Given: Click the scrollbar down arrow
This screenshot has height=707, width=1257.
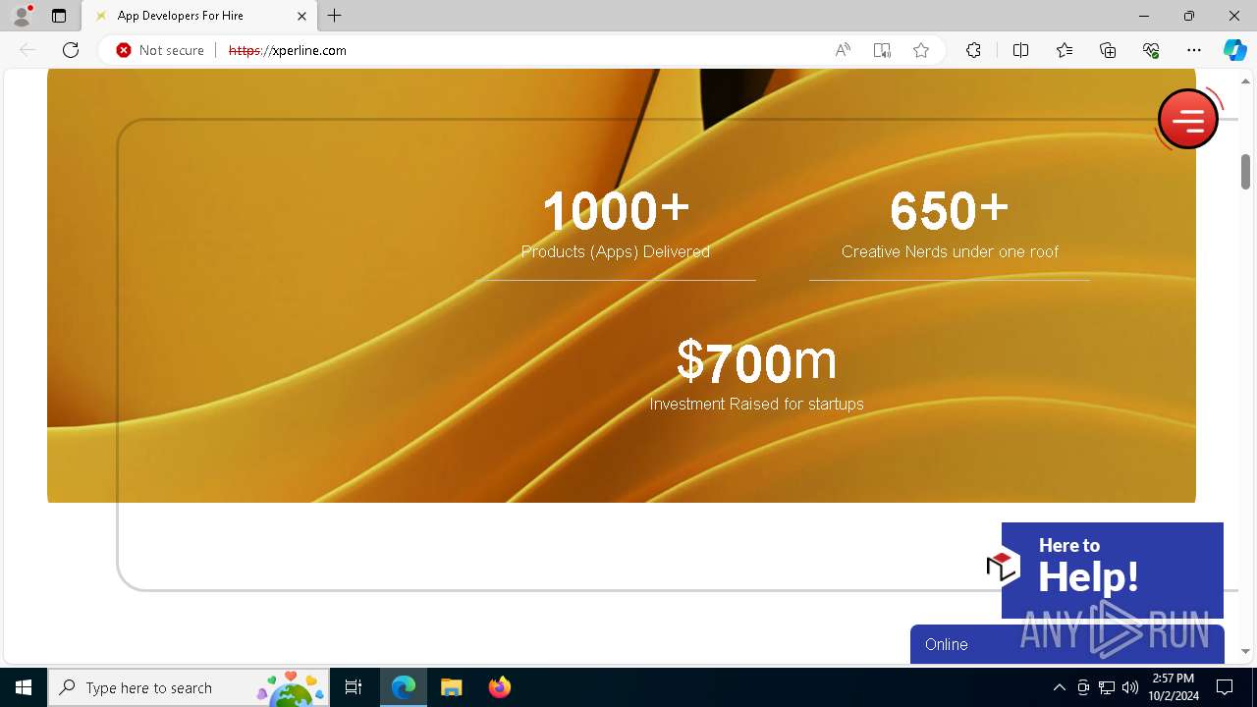Looking at the screenshot, I should coord(1245,651).
